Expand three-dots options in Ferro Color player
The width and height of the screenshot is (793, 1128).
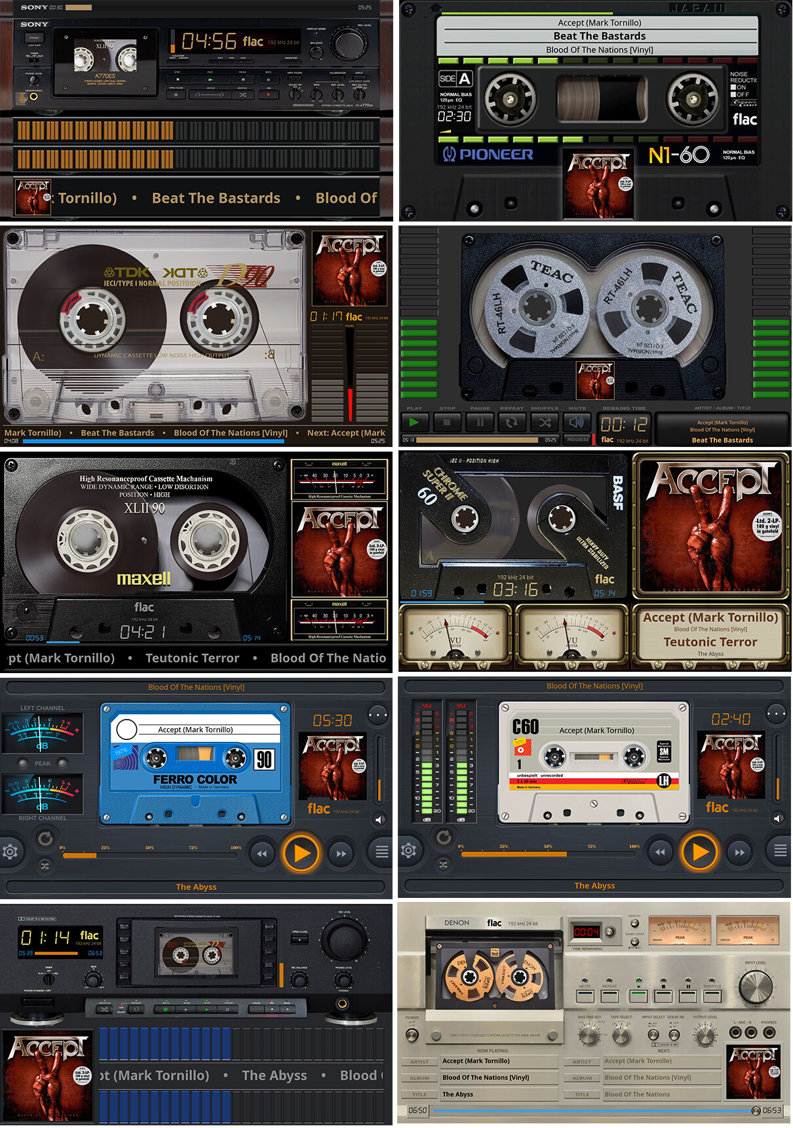click(x=378, y=714)
